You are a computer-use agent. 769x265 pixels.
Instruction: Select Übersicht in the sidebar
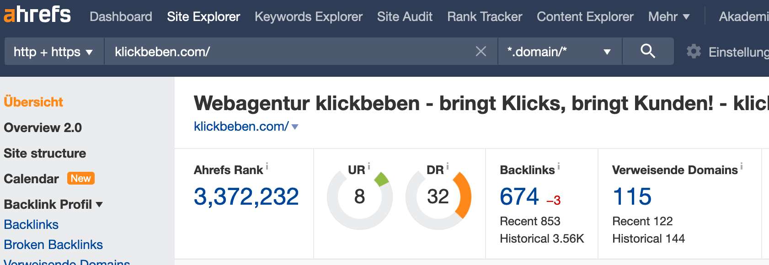click(33, 102)
